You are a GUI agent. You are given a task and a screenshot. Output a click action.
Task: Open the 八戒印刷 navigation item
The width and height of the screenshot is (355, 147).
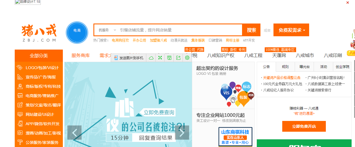coord(333,56)
